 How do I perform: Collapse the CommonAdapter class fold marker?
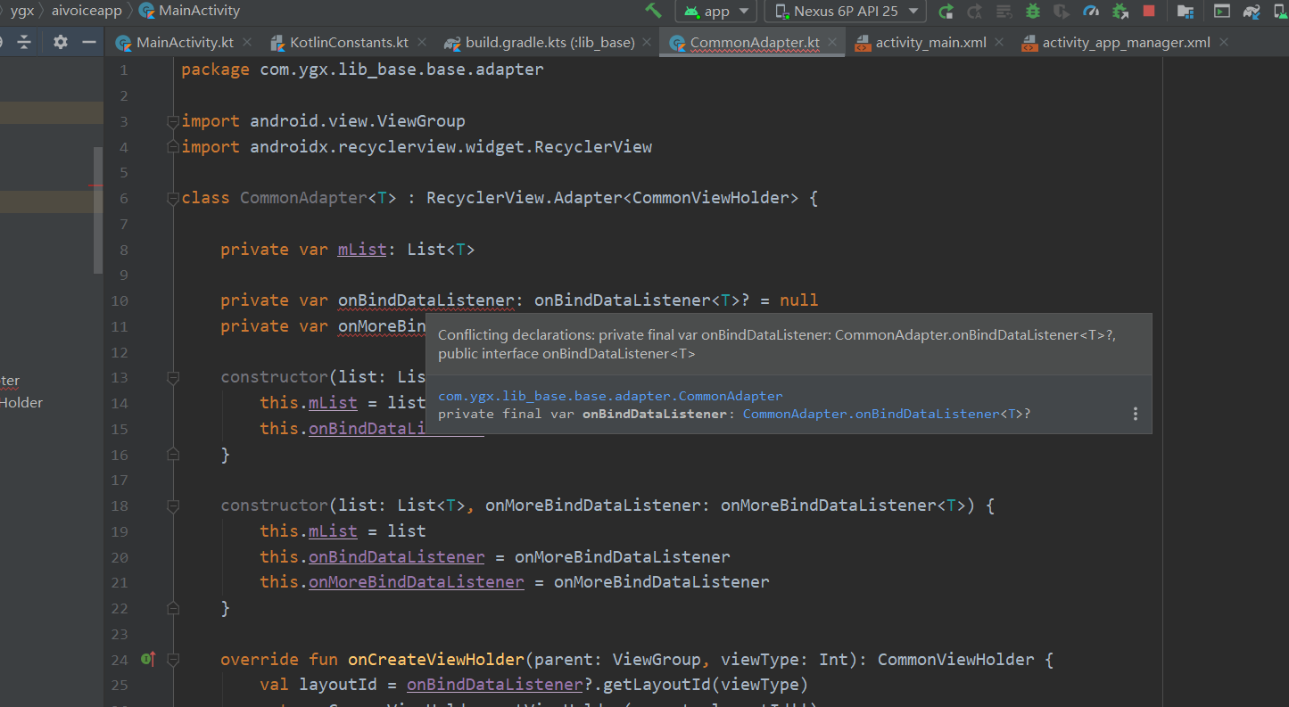(173, 199)
